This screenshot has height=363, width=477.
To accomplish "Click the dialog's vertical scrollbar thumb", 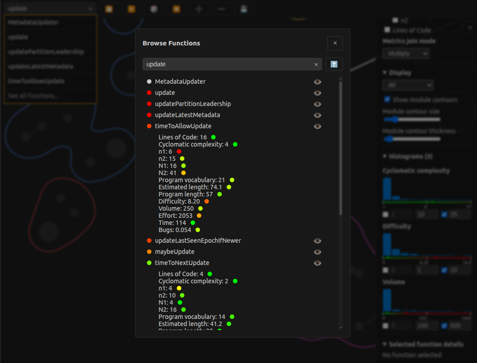I will (x=340, y=148).
